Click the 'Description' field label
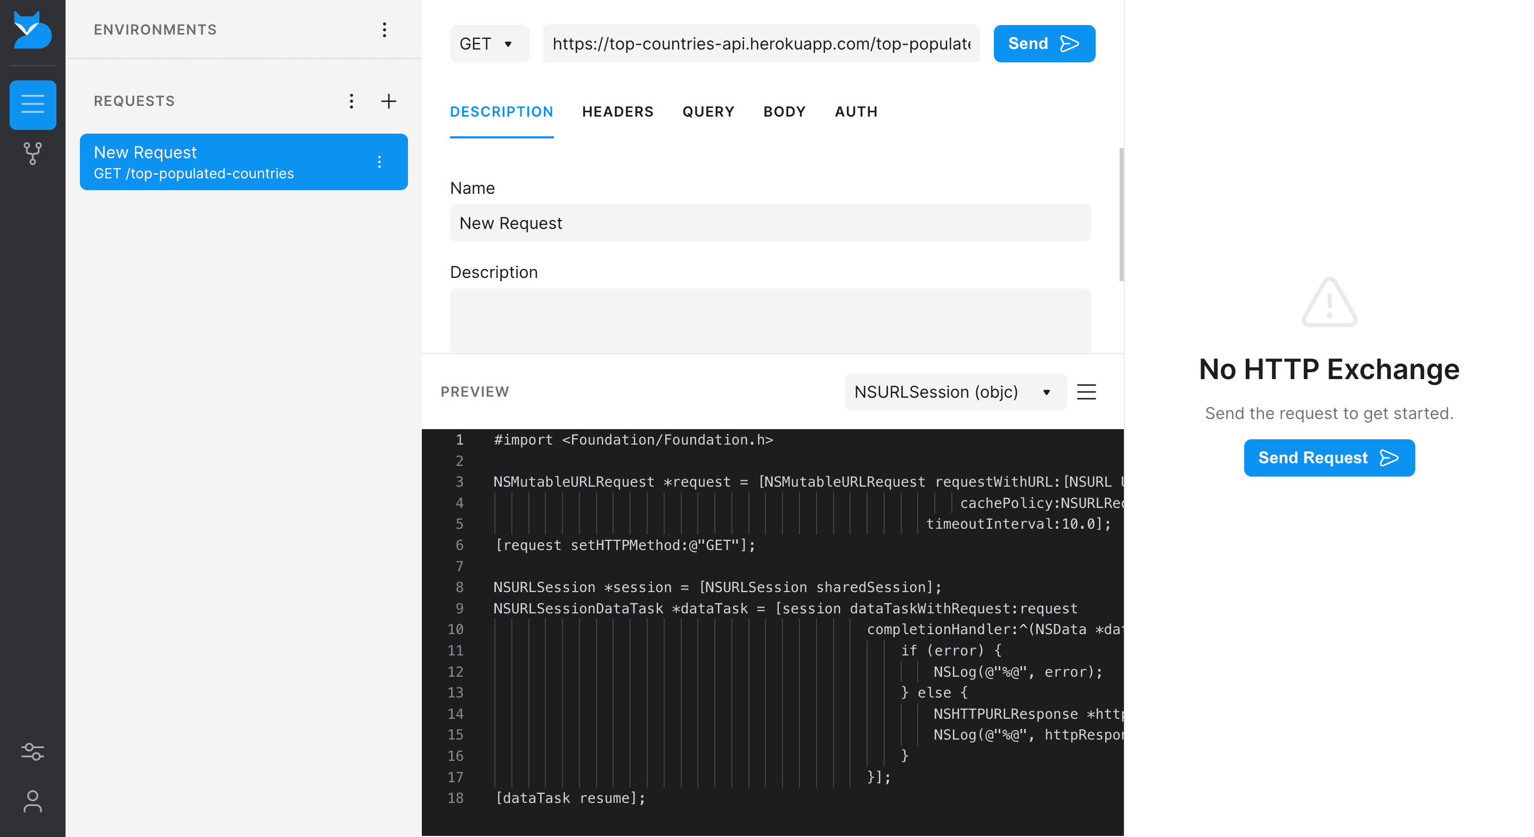 494,272
